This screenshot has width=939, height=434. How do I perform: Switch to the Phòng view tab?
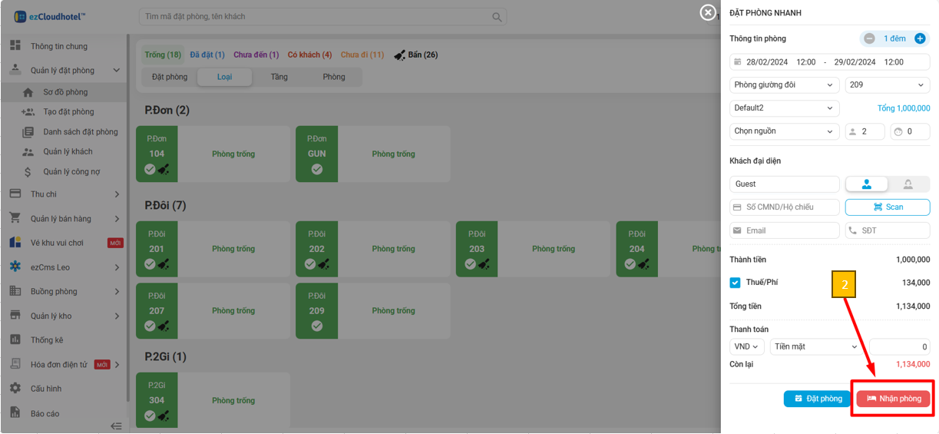pyautogui.click(x=333, y=77)
